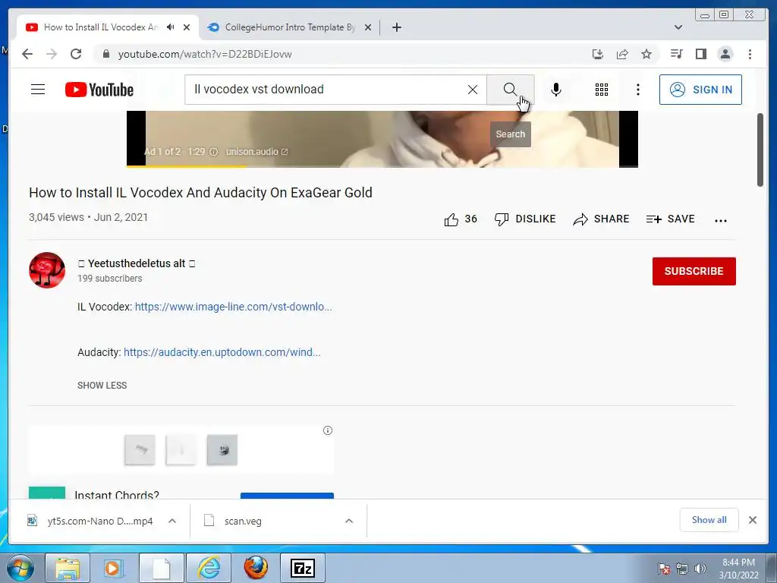Open the network icon in system tray
Image resolution: width=777 pixels, height=583 pixels.
[682, 569]
